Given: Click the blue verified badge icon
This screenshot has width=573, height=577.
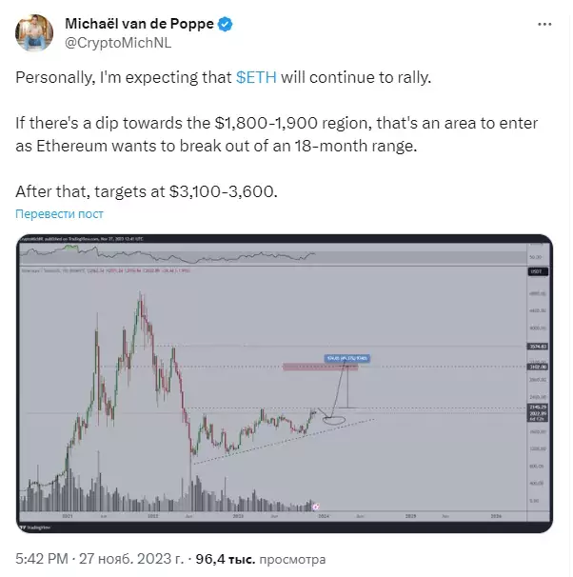Looking at the screenshot, I should 225,25.
